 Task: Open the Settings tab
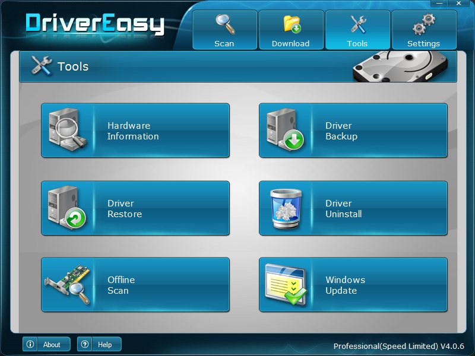coord(424,30)
